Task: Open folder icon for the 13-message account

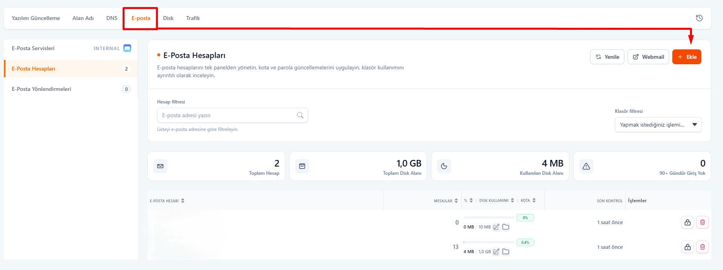Action: [x=506, y=252]
